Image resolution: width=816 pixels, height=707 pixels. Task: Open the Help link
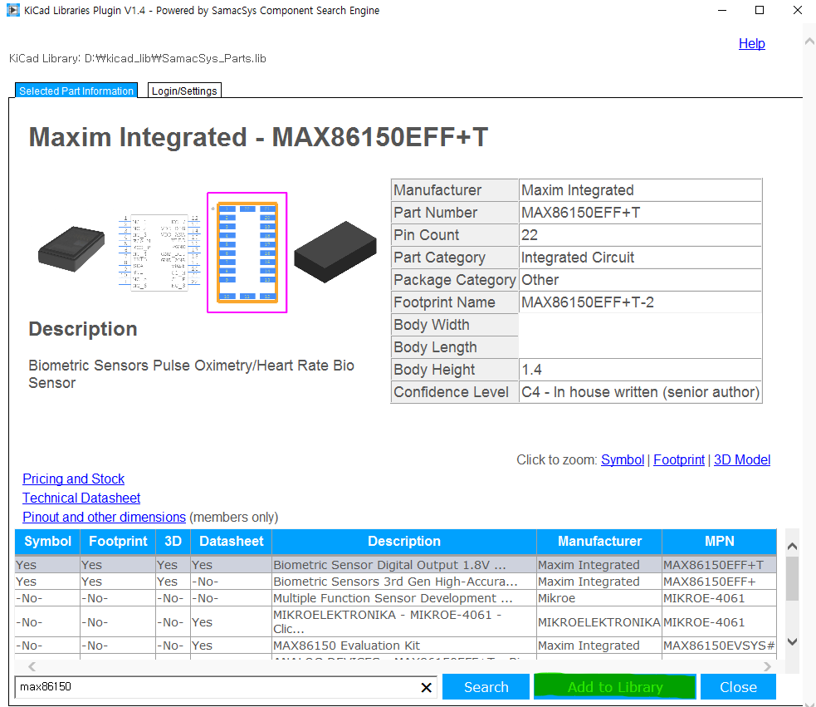pos(751,44)
